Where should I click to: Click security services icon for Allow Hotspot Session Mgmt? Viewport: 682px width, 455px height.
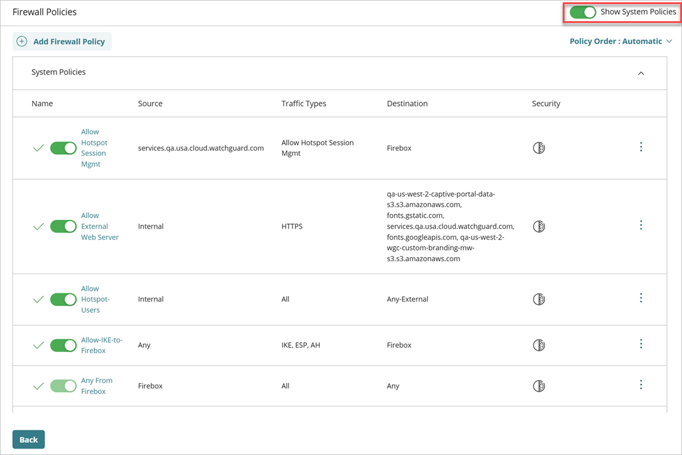pyautogui.click(x=539, y=147)
